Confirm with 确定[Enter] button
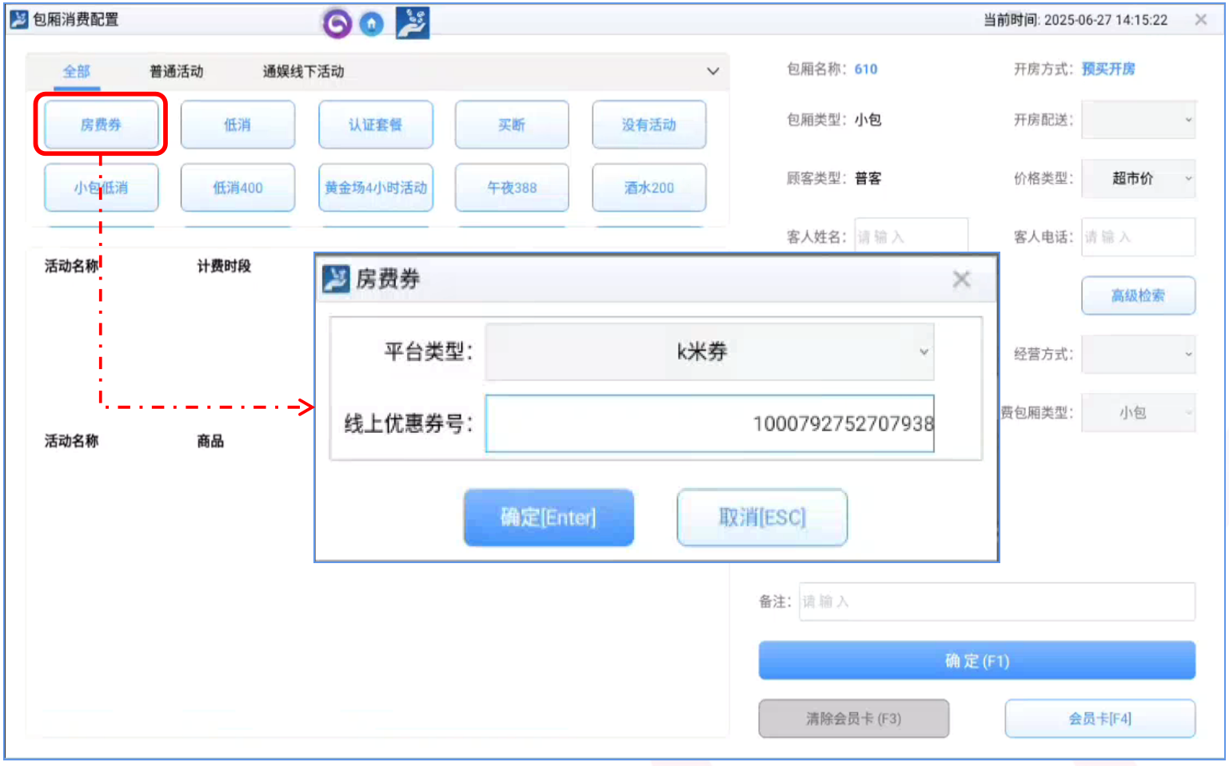 click(549, 518)
